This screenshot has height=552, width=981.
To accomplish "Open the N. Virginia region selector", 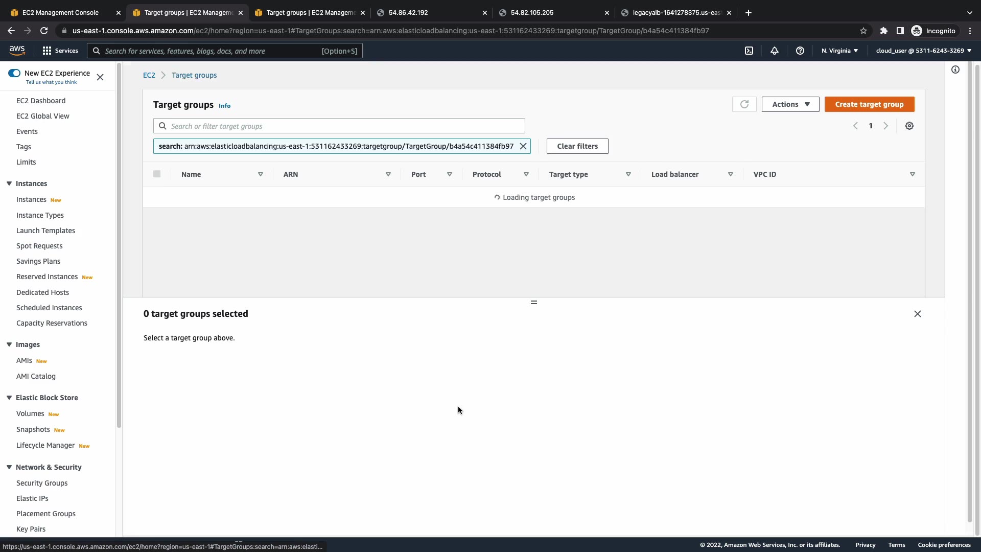I will click(839, 51).
